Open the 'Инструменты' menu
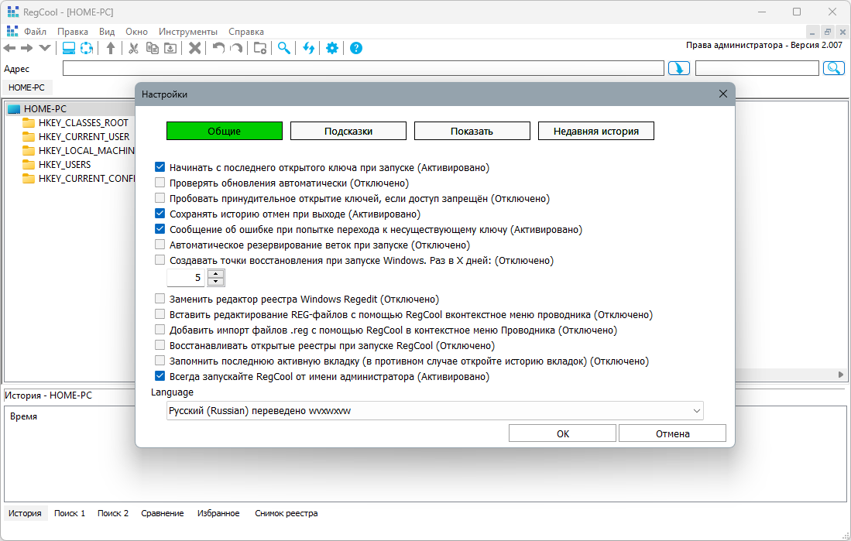The image size is (851, 541). 188,32
